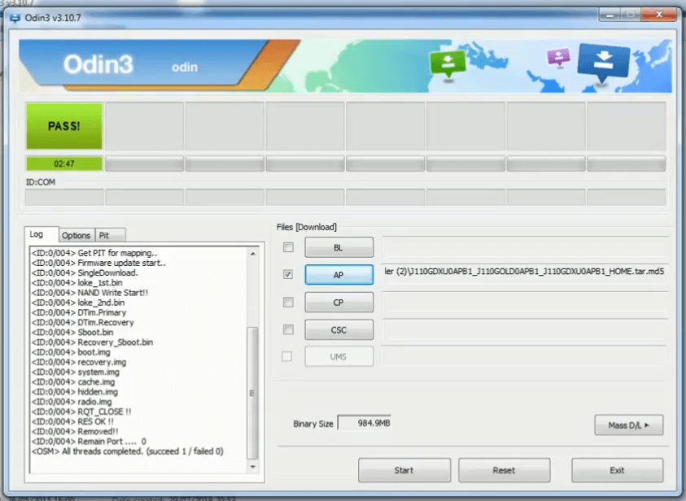This screenshot has width=686, height=501.
Task: Open the Pit tab
Action: pyautogui.click(x=110, y=235)
